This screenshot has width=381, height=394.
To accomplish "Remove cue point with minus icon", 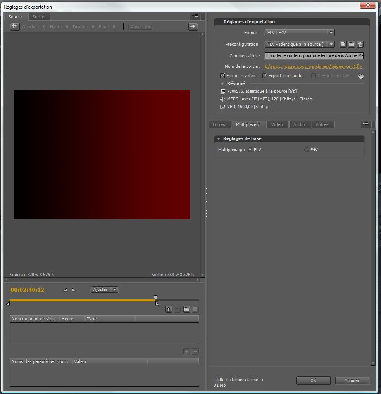I will [177, 309].
